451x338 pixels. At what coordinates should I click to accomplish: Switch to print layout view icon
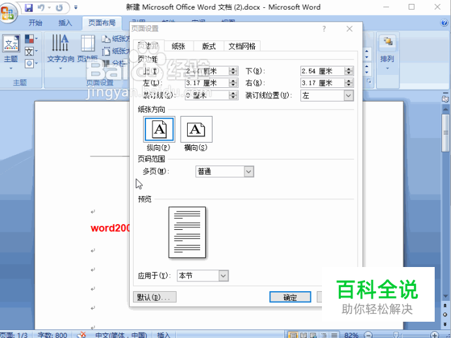[x=293, y=335]
